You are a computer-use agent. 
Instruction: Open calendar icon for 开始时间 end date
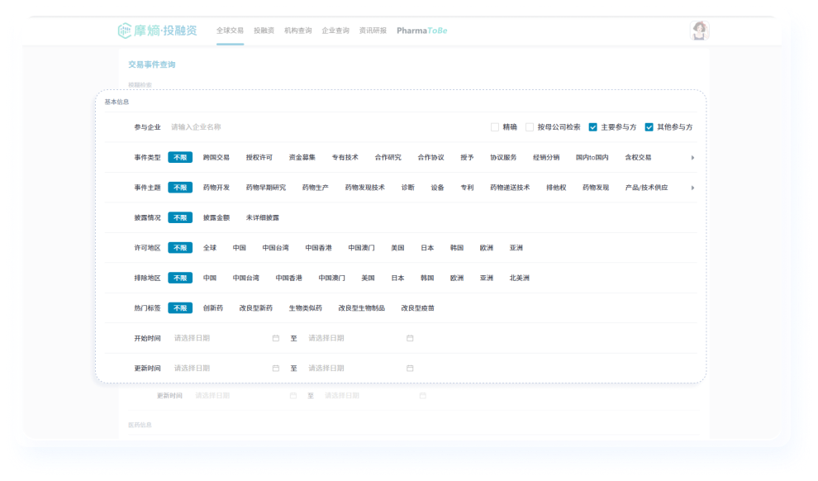click(x=410, y=338)
